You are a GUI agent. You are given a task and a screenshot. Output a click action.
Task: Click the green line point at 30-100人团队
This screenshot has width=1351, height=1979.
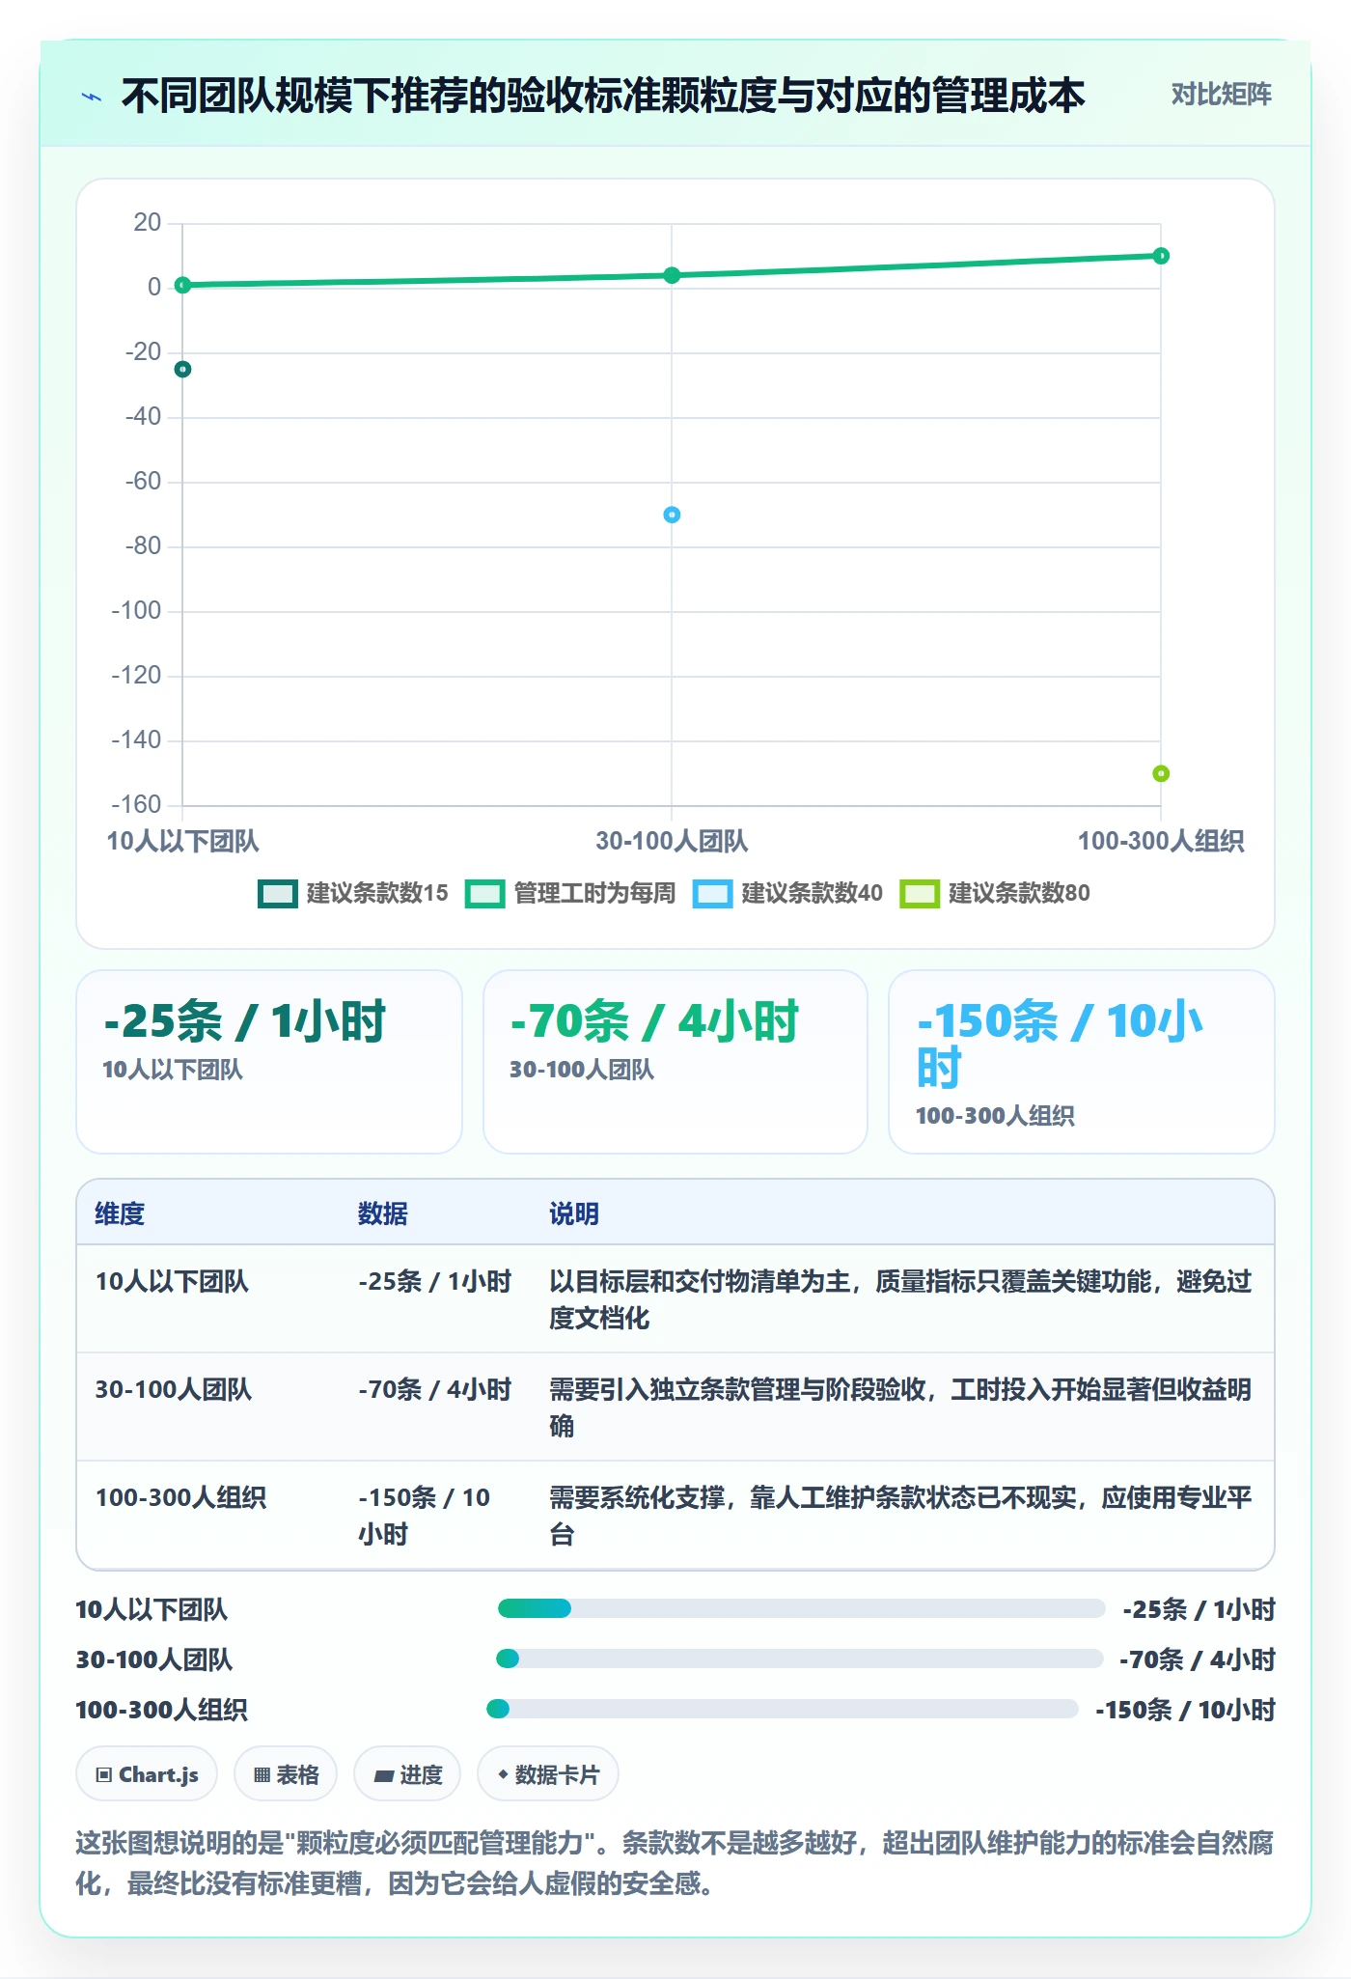pyautogui.click(x=672, y=275)
